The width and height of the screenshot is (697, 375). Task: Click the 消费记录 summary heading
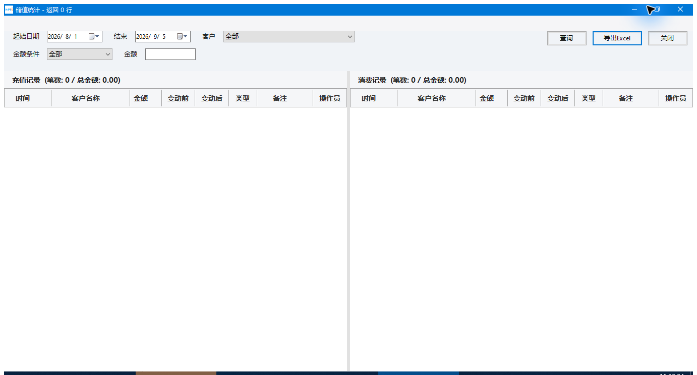click(x=412, y=80)
